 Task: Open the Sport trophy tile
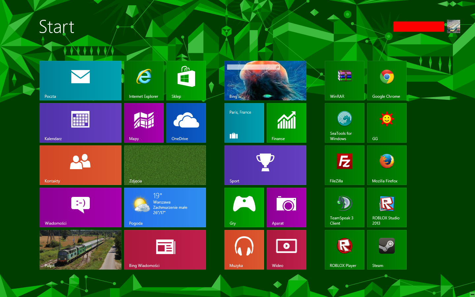click(x=265, y=165)
